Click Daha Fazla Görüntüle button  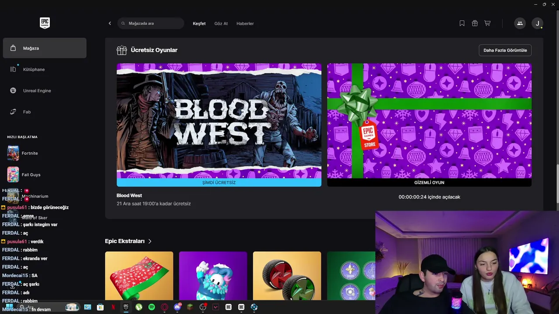(505, 50)
